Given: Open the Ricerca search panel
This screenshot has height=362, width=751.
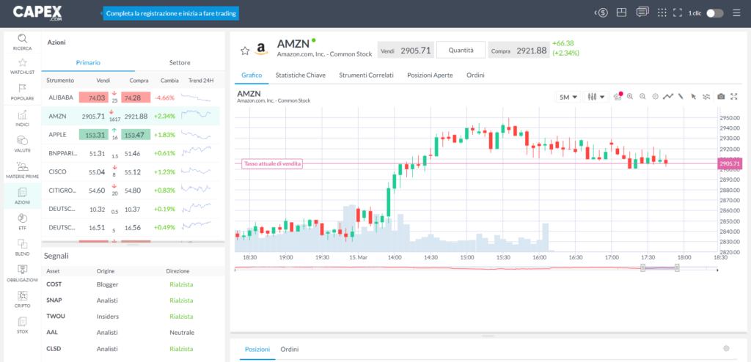Looking at the screenshot, I should click(x=23, y=43).
